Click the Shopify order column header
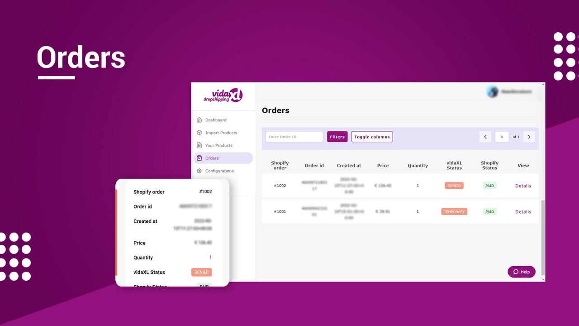 click(x=280, y=165)
